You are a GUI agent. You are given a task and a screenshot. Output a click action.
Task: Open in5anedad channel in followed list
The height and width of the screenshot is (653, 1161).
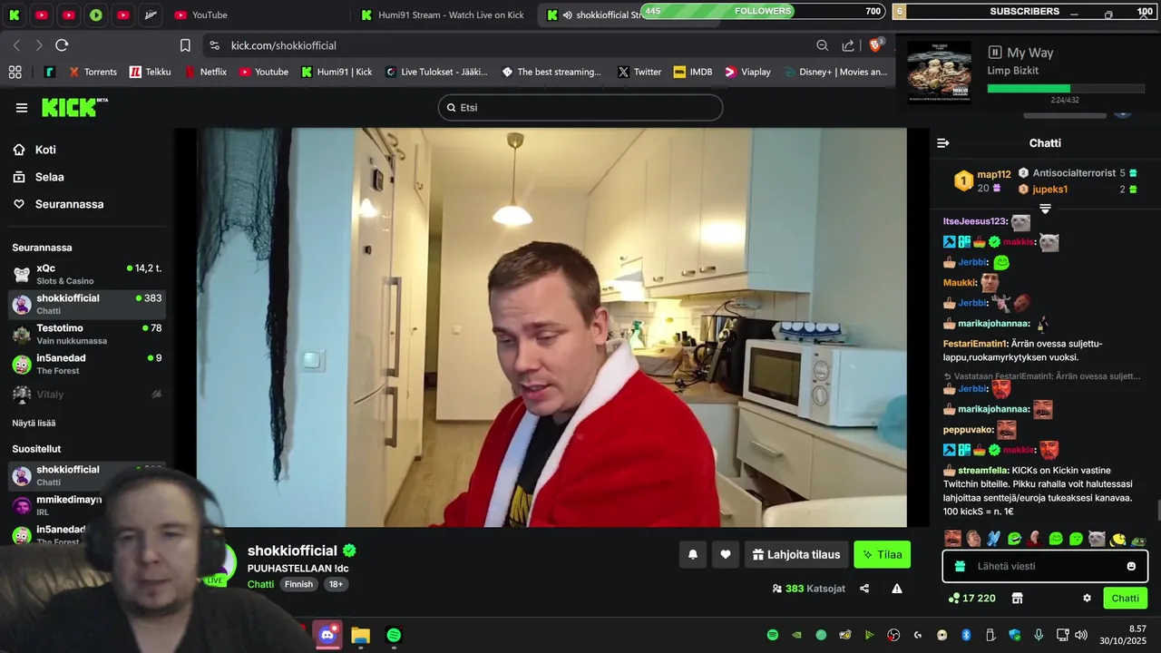87,364
